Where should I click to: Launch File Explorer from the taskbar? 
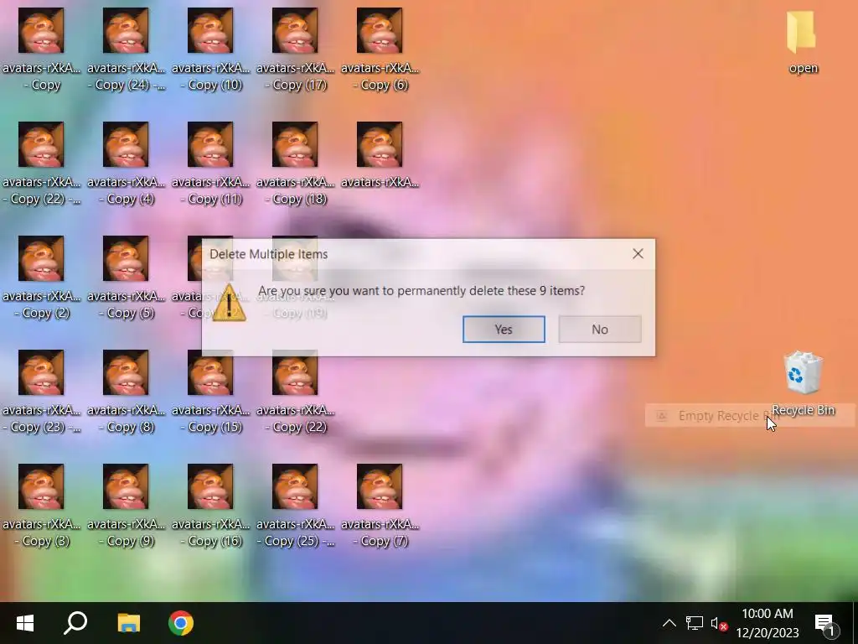click(128, 623)
